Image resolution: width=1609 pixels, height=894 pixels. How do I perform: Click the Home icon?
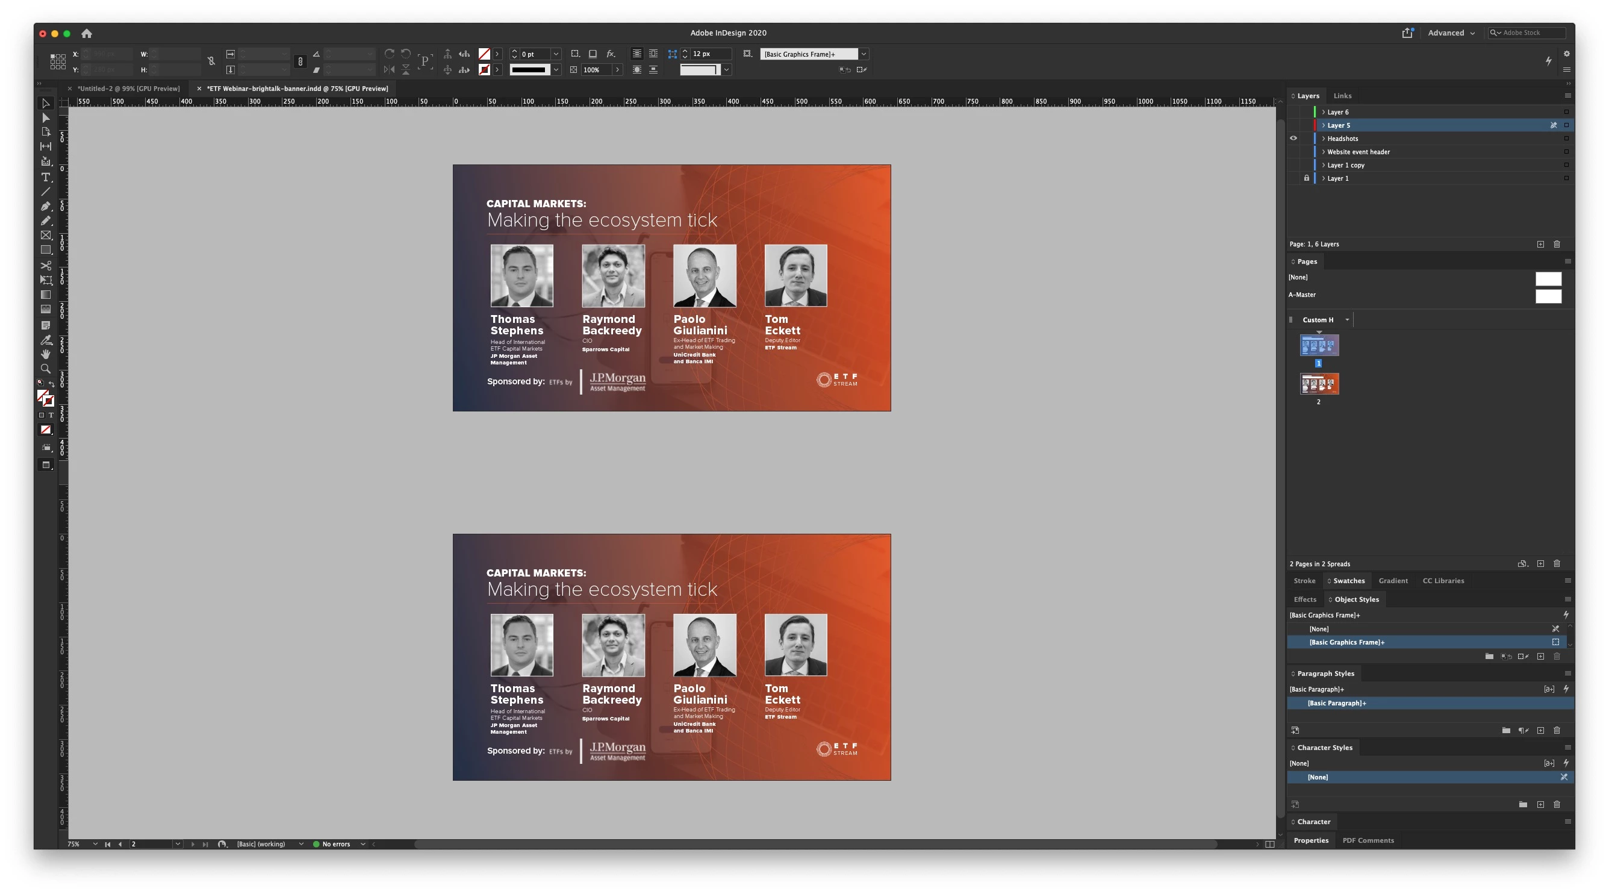coord(87,33)
